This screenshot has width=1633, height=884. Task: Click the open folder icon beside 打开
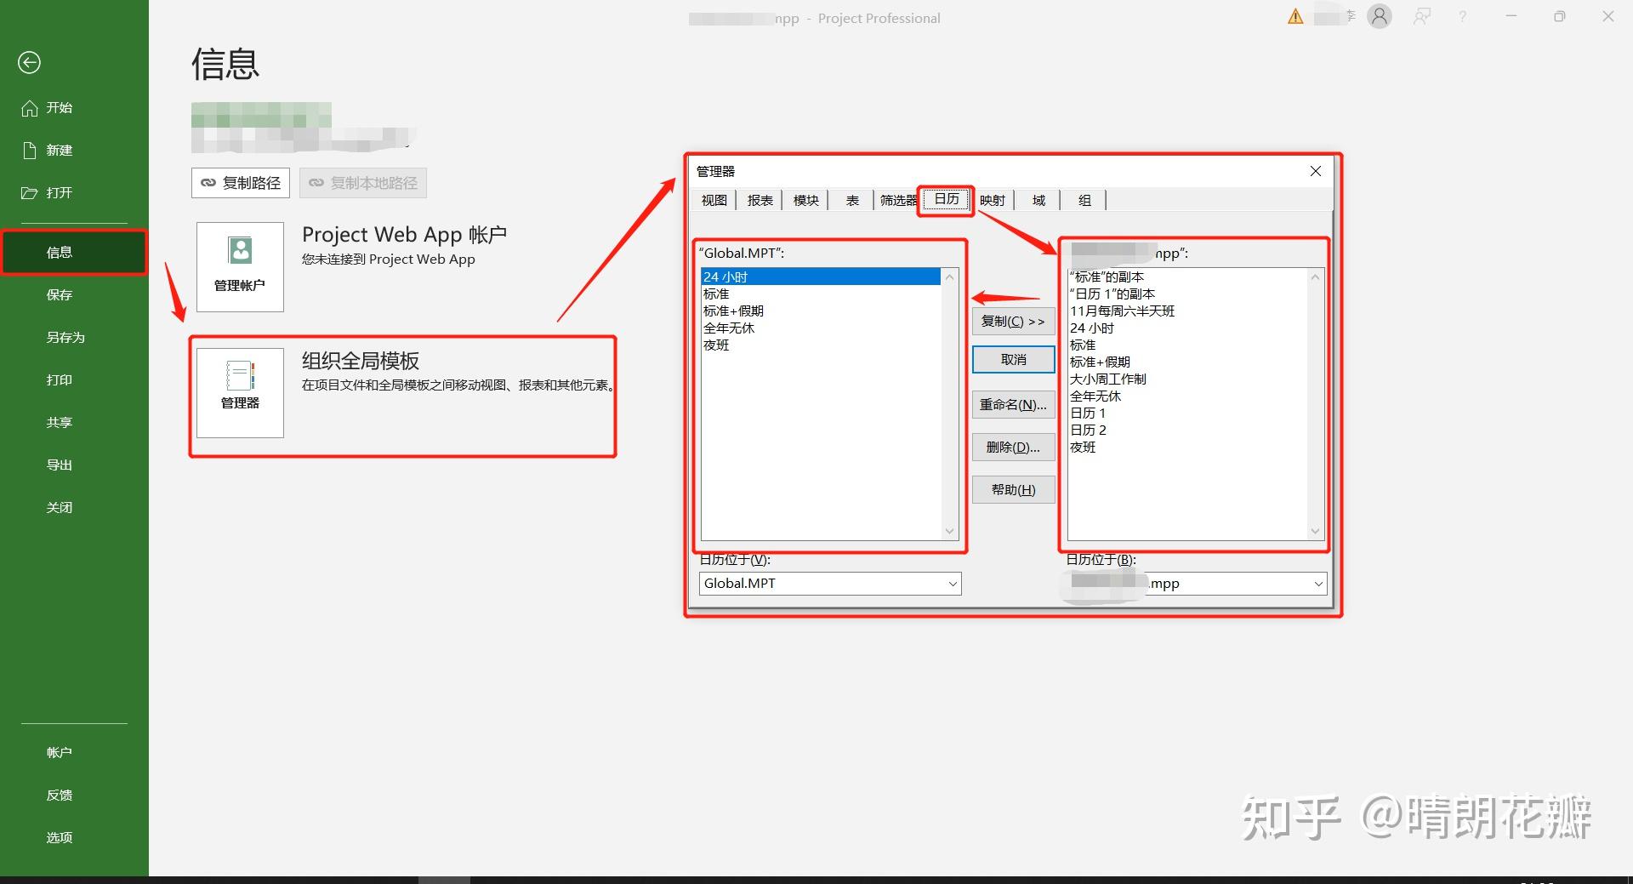click(x=30, y=193)
